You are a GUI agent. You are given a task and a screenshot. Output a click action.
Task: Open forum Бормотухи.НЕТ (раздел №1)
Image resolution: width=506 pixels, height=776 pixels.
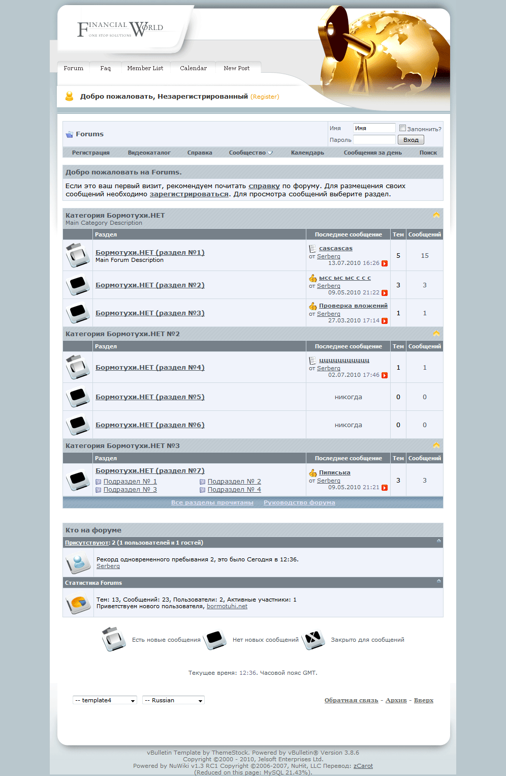tap(150, 252)
